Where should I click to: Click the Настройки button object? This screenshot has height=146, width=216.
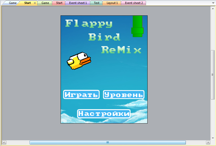[x=104, y=114]
